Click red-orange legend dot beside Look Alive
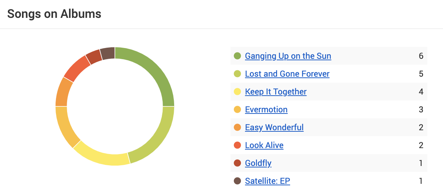Image resolution: width=443 pixels, height=195 pixels. click(x=237, y=146)
